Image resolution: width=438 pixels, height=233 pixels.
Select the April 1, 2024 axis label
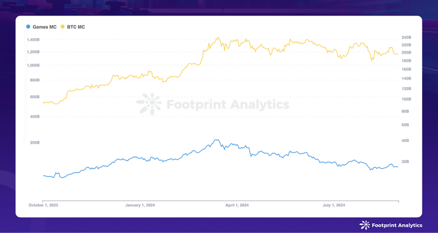point(237,205)
